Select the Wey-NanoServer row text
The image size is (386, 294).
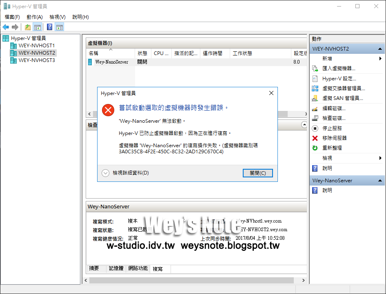[112, 62]
